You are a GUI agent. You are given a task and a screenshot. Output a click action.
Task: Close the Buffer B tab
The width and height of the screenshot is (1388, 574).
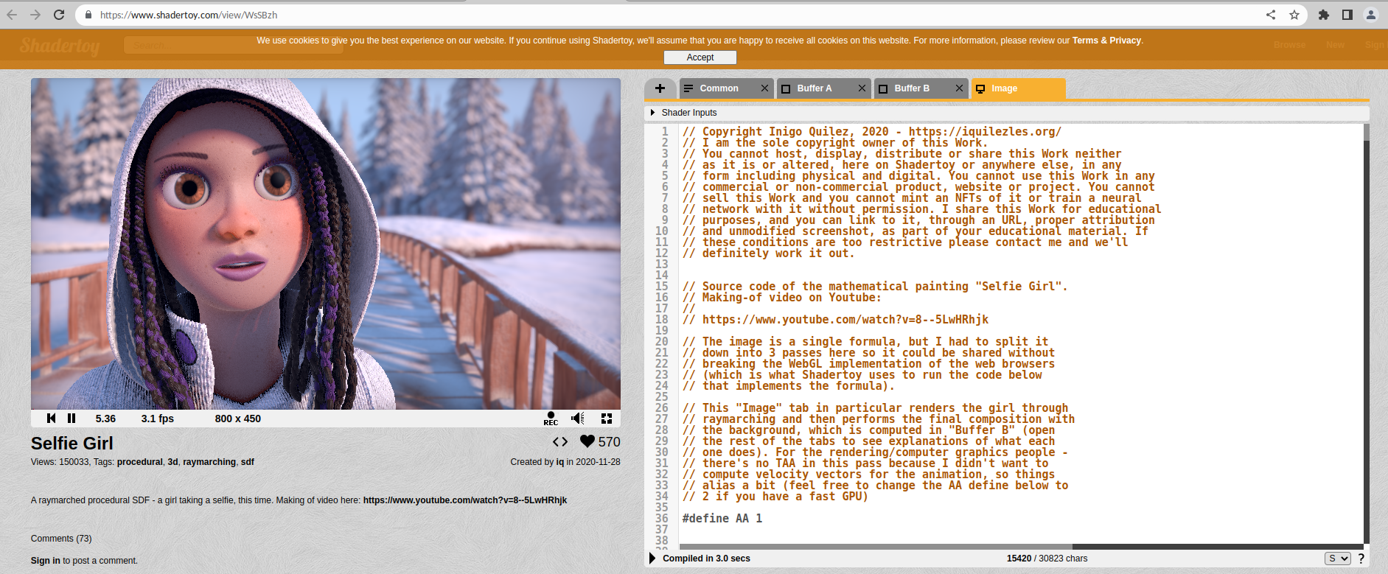[959, 88]
